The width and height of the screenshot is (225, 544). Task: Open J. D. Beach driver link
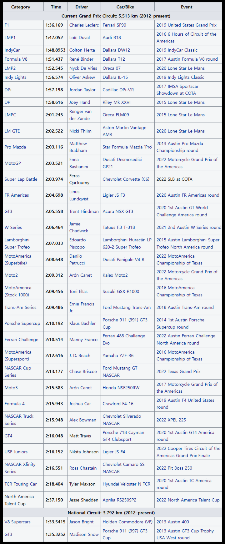[80, 355]
